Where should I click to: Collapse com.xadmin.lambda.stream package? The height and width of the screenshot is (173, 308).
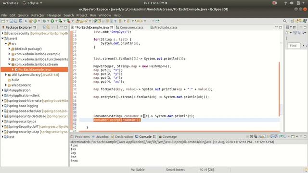(x=9, y=64)
